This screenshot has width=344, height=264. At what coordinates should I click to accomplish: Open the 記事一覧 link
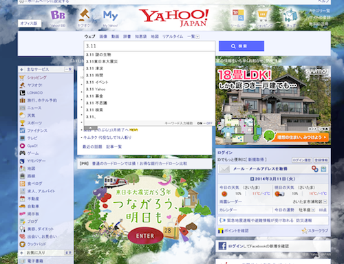point(114,146)
